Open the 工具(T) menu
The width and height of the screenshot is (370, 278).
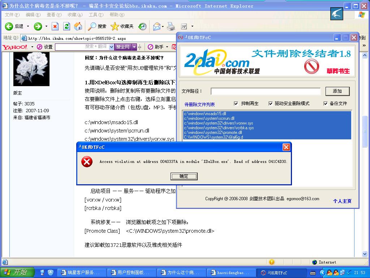[x=96, y=14]
